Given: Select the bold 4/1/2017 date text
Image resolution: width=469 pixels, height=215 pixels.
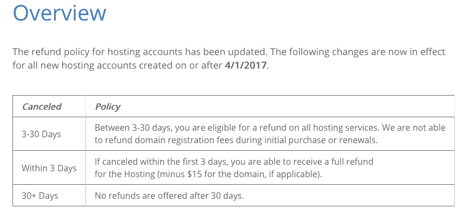Looking at the screenshot, I should 245,65.
